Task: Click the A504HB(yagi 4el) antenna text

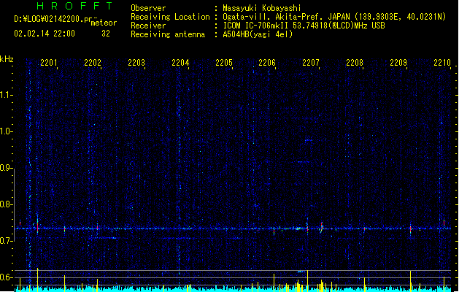Action: (258, 34)
